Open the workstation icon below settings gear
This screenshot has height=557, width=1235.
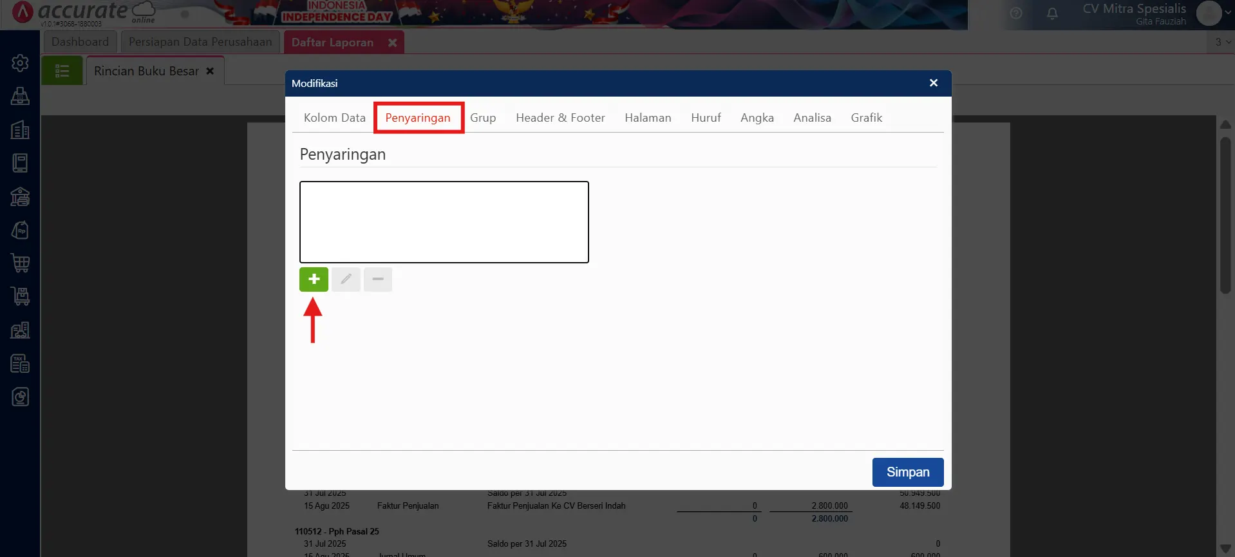pyautogui.click(x=20, y=97)
